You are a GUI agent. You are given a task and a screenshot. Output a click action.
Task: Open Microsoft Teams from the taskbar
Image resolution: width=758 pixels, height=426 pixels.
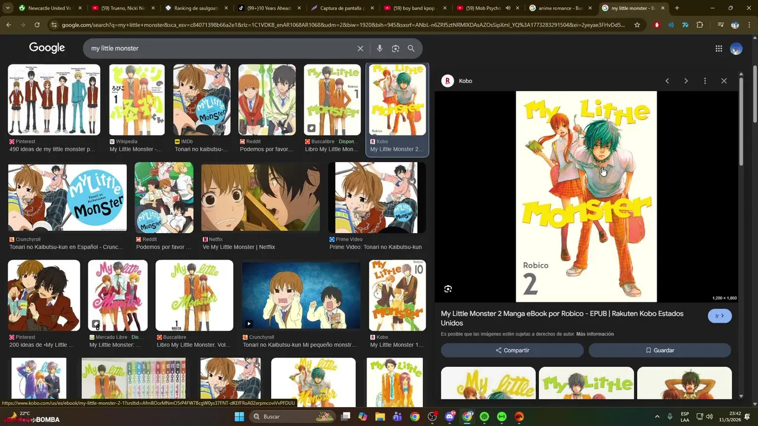click(x=397, y=417)
